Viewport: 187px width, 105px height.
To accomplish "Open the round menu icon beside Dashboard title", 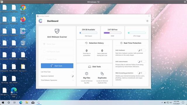I will (147, 21).
